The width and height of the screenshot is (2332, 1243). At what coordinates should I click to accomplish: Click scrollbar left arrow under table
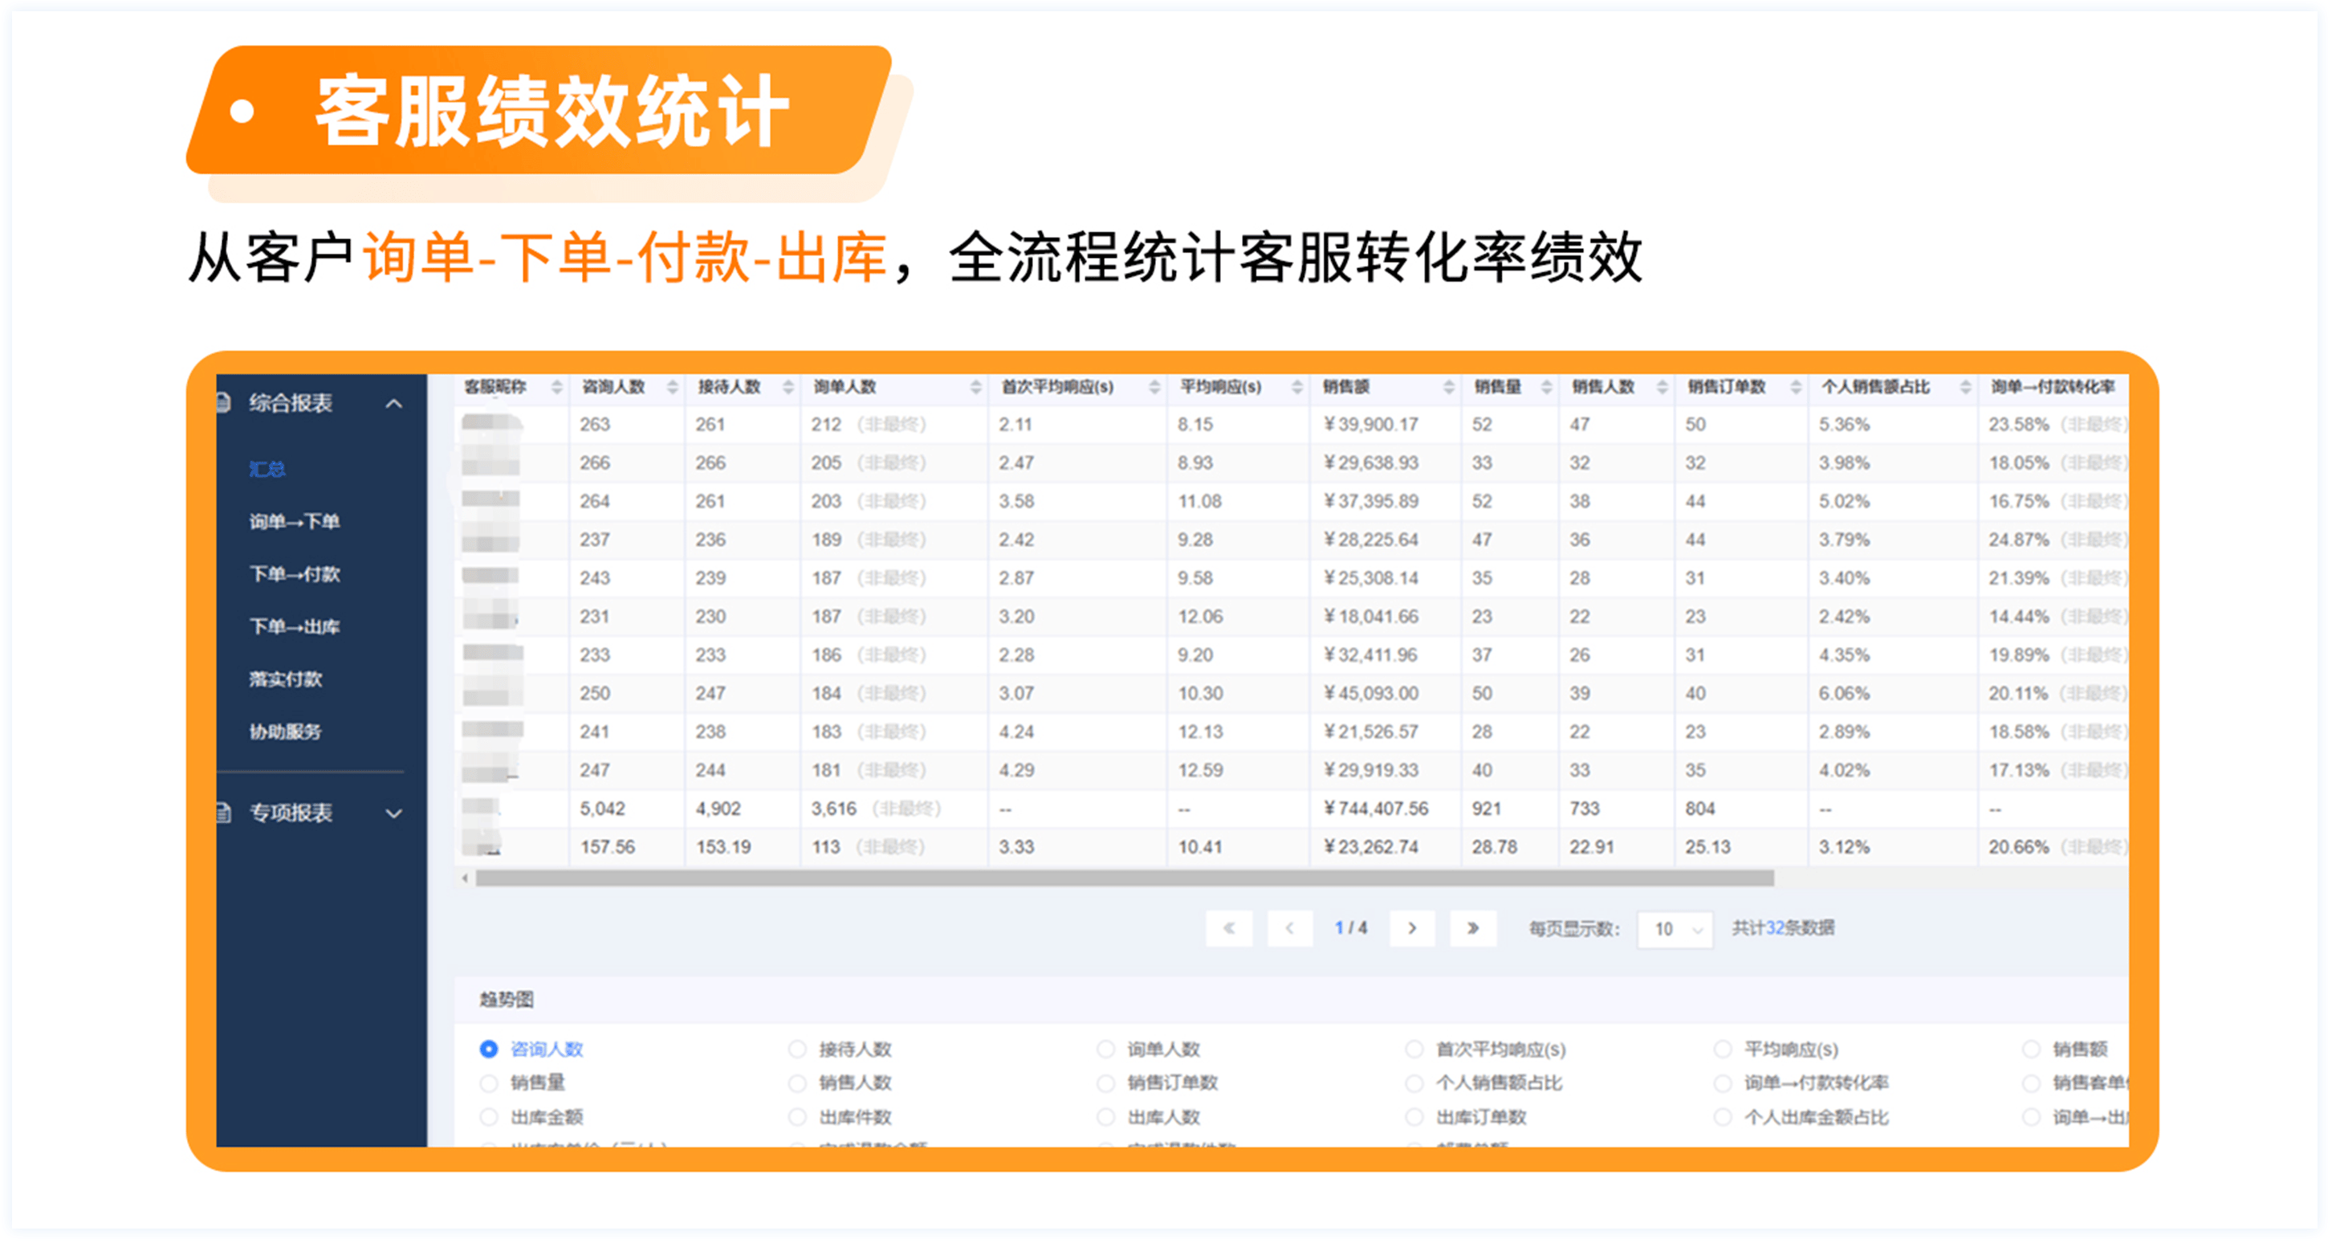tap(466, 878)
